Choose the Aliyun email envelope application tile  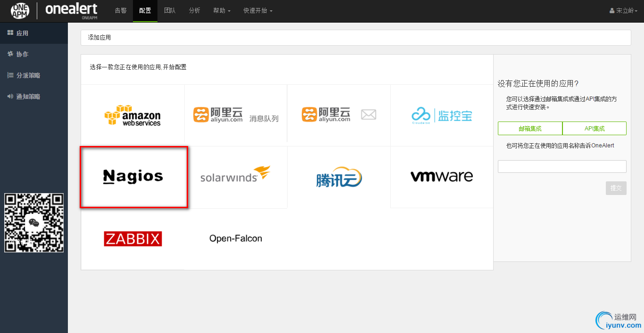coord(339,115)
